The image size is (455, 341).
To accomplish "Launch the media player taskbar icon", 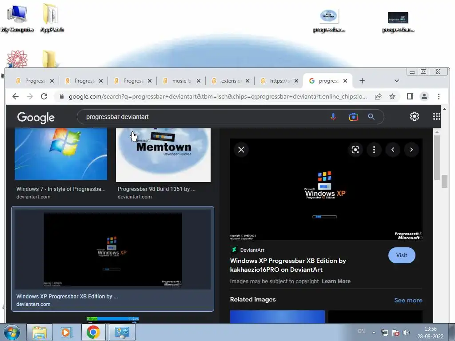I will pyautogui.click(x=67, y=332).
